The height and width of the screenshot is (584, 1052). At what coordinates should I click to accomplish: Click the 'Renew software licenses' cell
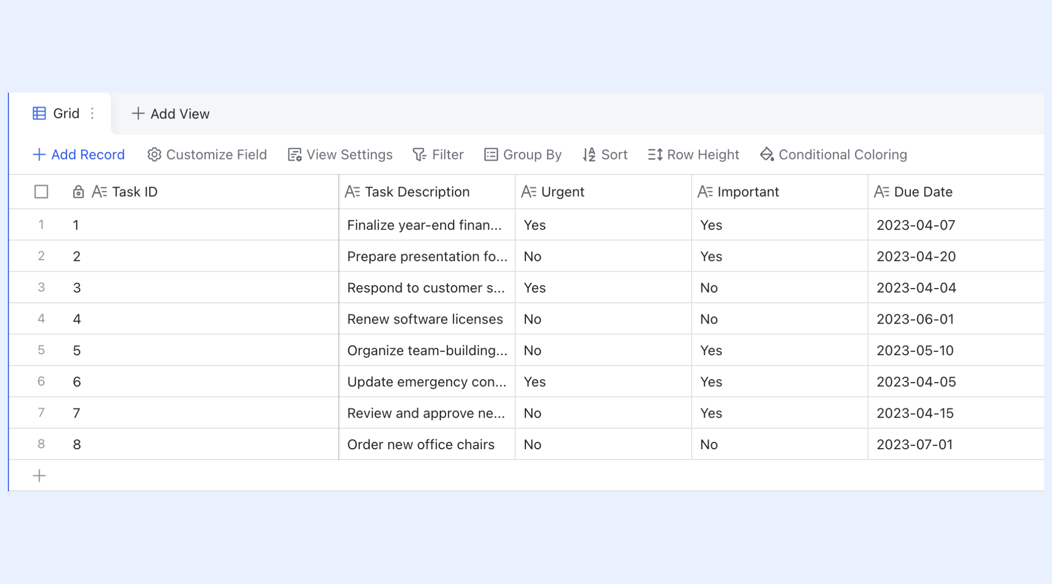pyautogui.click(x=427, y=319)
